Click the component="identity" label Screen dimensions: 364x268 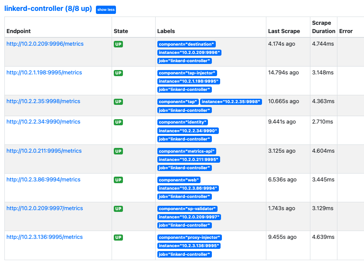tap(183, 122)
